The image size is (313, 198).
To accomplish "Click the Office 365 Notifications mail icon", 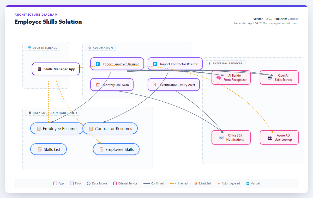I will tap(221, 138).
